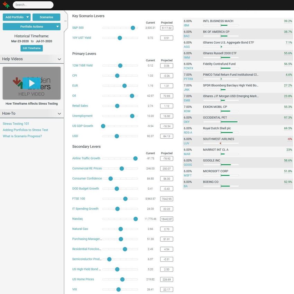Image resolution: width=294 pixels, height=294 pixels.
Task: Open the IBM ticker link
Action: pos(186,25)
